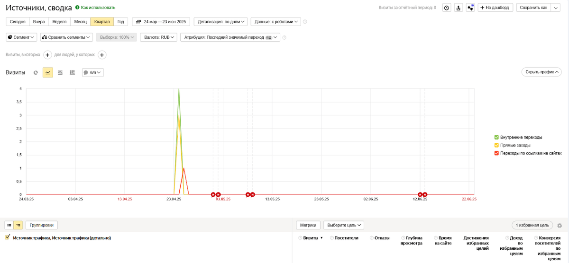This screenshot has width=569, height=263.
Task: Switch to the column chart view
Action: coord(73,72)
